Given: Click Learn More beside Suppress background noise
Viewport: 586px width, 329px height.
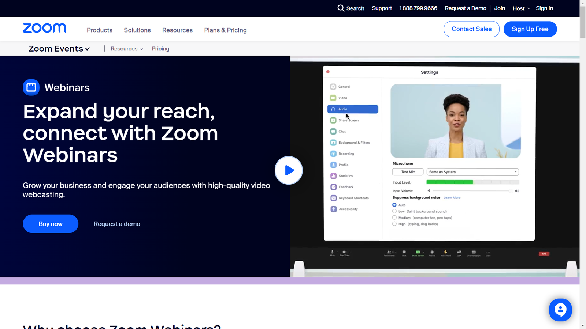Looking at the screenshot, I should click(452, 198).
